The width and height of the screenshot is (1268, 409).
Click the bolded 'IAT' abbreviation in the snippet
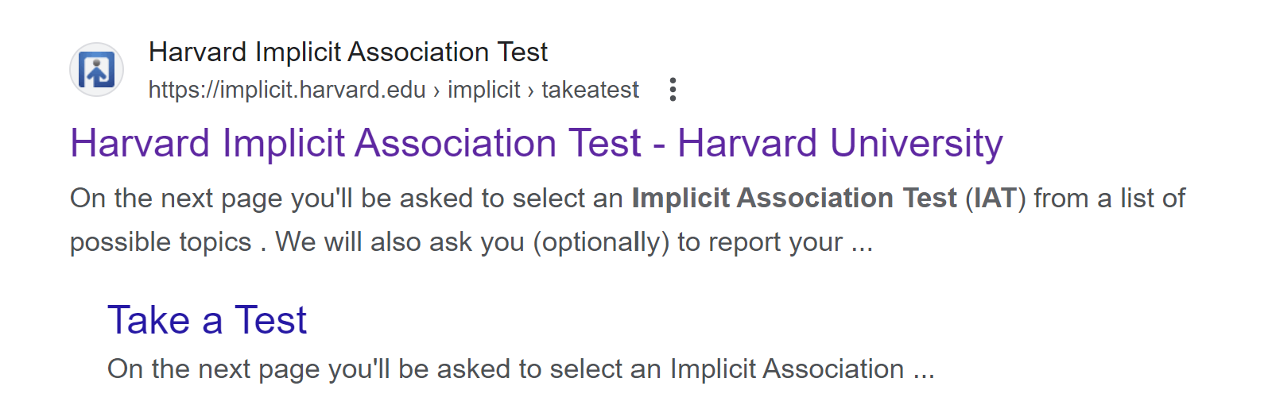995,198
